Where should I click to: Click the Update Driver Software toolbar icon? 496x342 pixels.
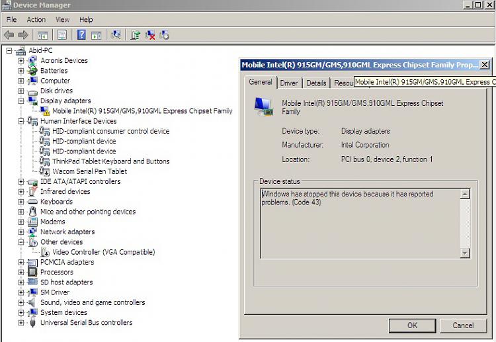(x=136, y=35)
